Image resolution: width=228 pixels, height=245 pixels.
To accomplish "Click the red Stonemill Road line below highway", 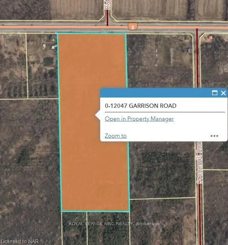I will click(197, 60).
